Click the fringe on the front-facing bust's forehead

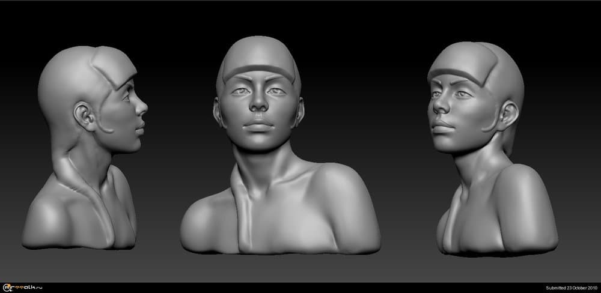coord(258,71)
